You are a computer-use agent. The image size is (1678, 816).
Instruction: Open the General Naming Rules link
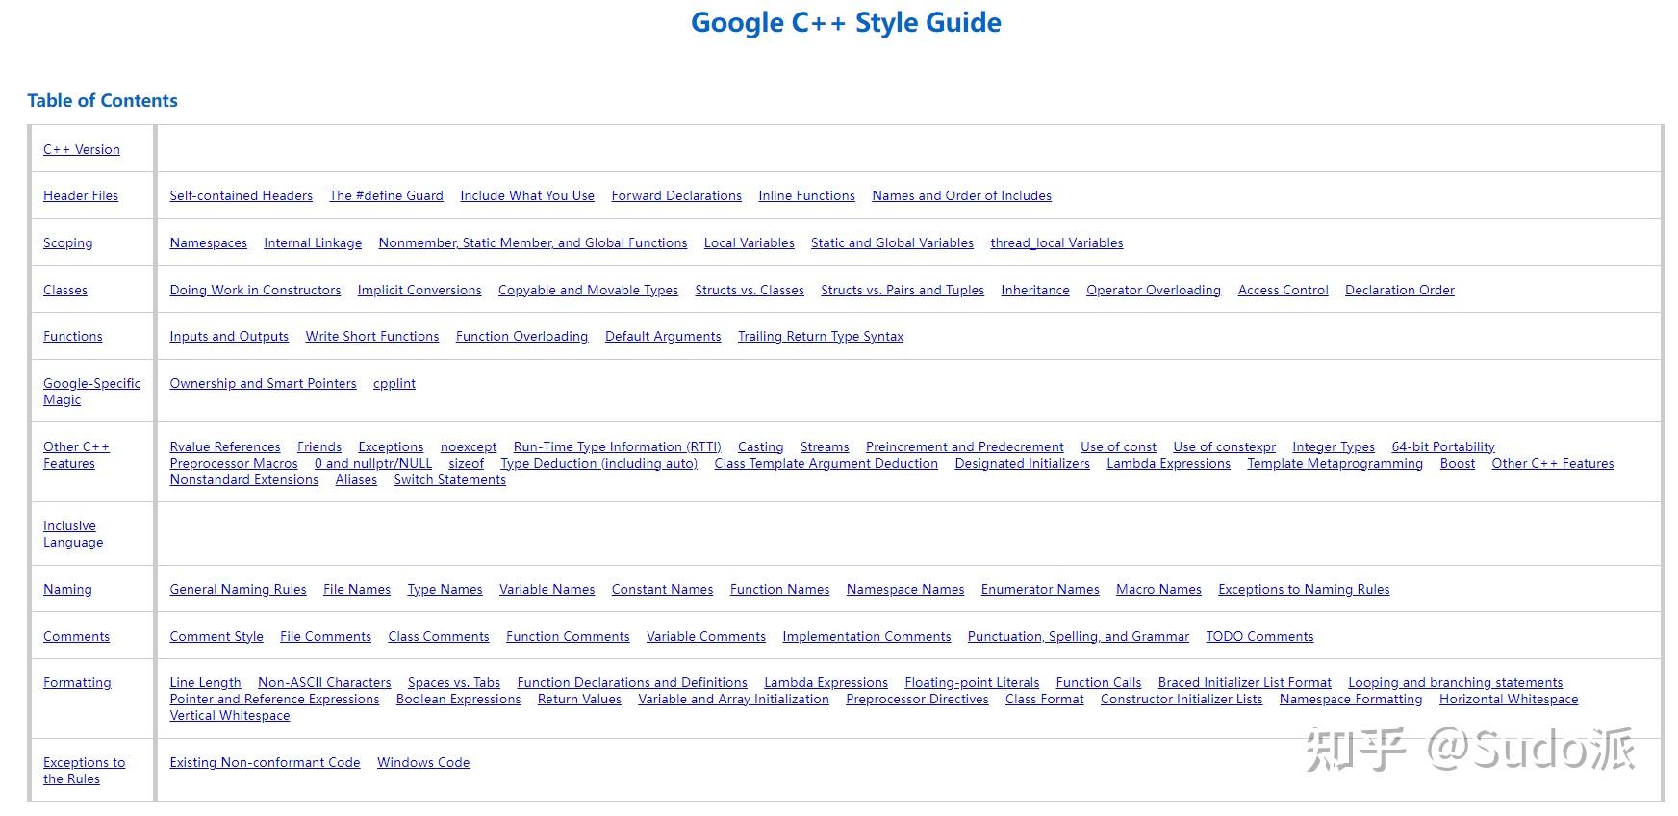click(x=238, y=589)
